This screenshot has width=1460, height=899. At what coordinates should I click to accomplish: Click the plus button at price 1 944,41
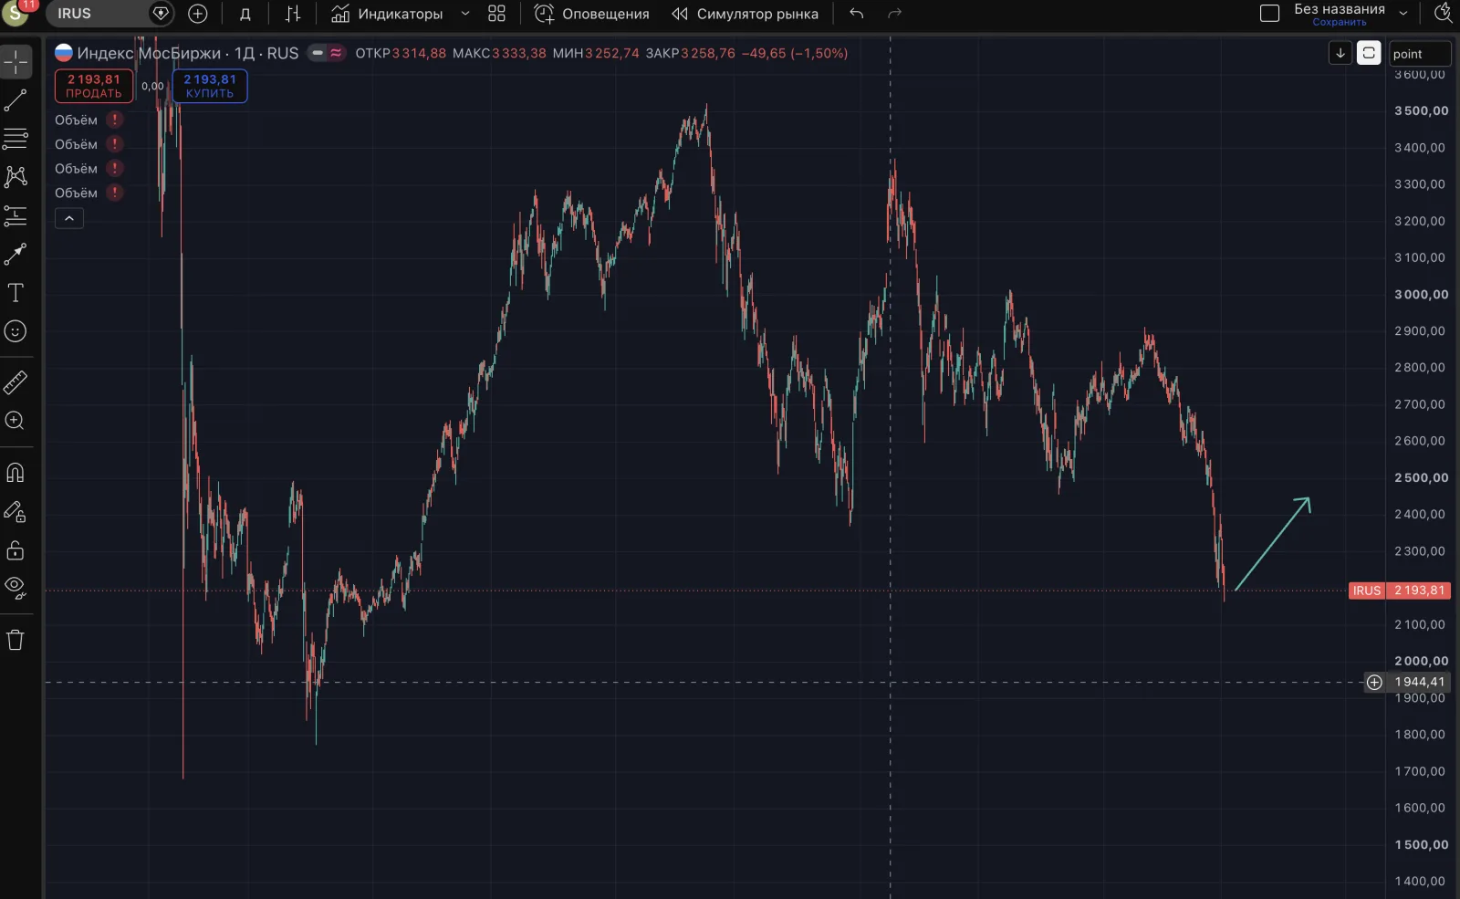pos(1374,682)
